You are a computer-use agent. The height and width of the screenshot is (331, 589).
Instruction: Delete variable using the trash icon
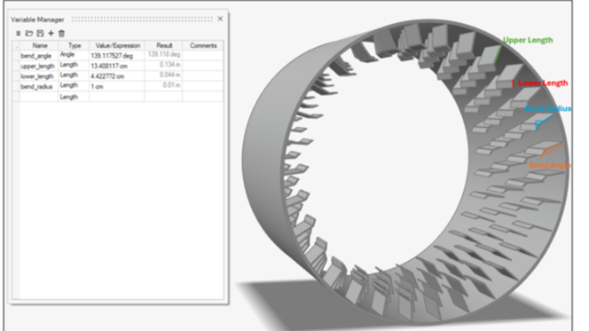[62, 33]
